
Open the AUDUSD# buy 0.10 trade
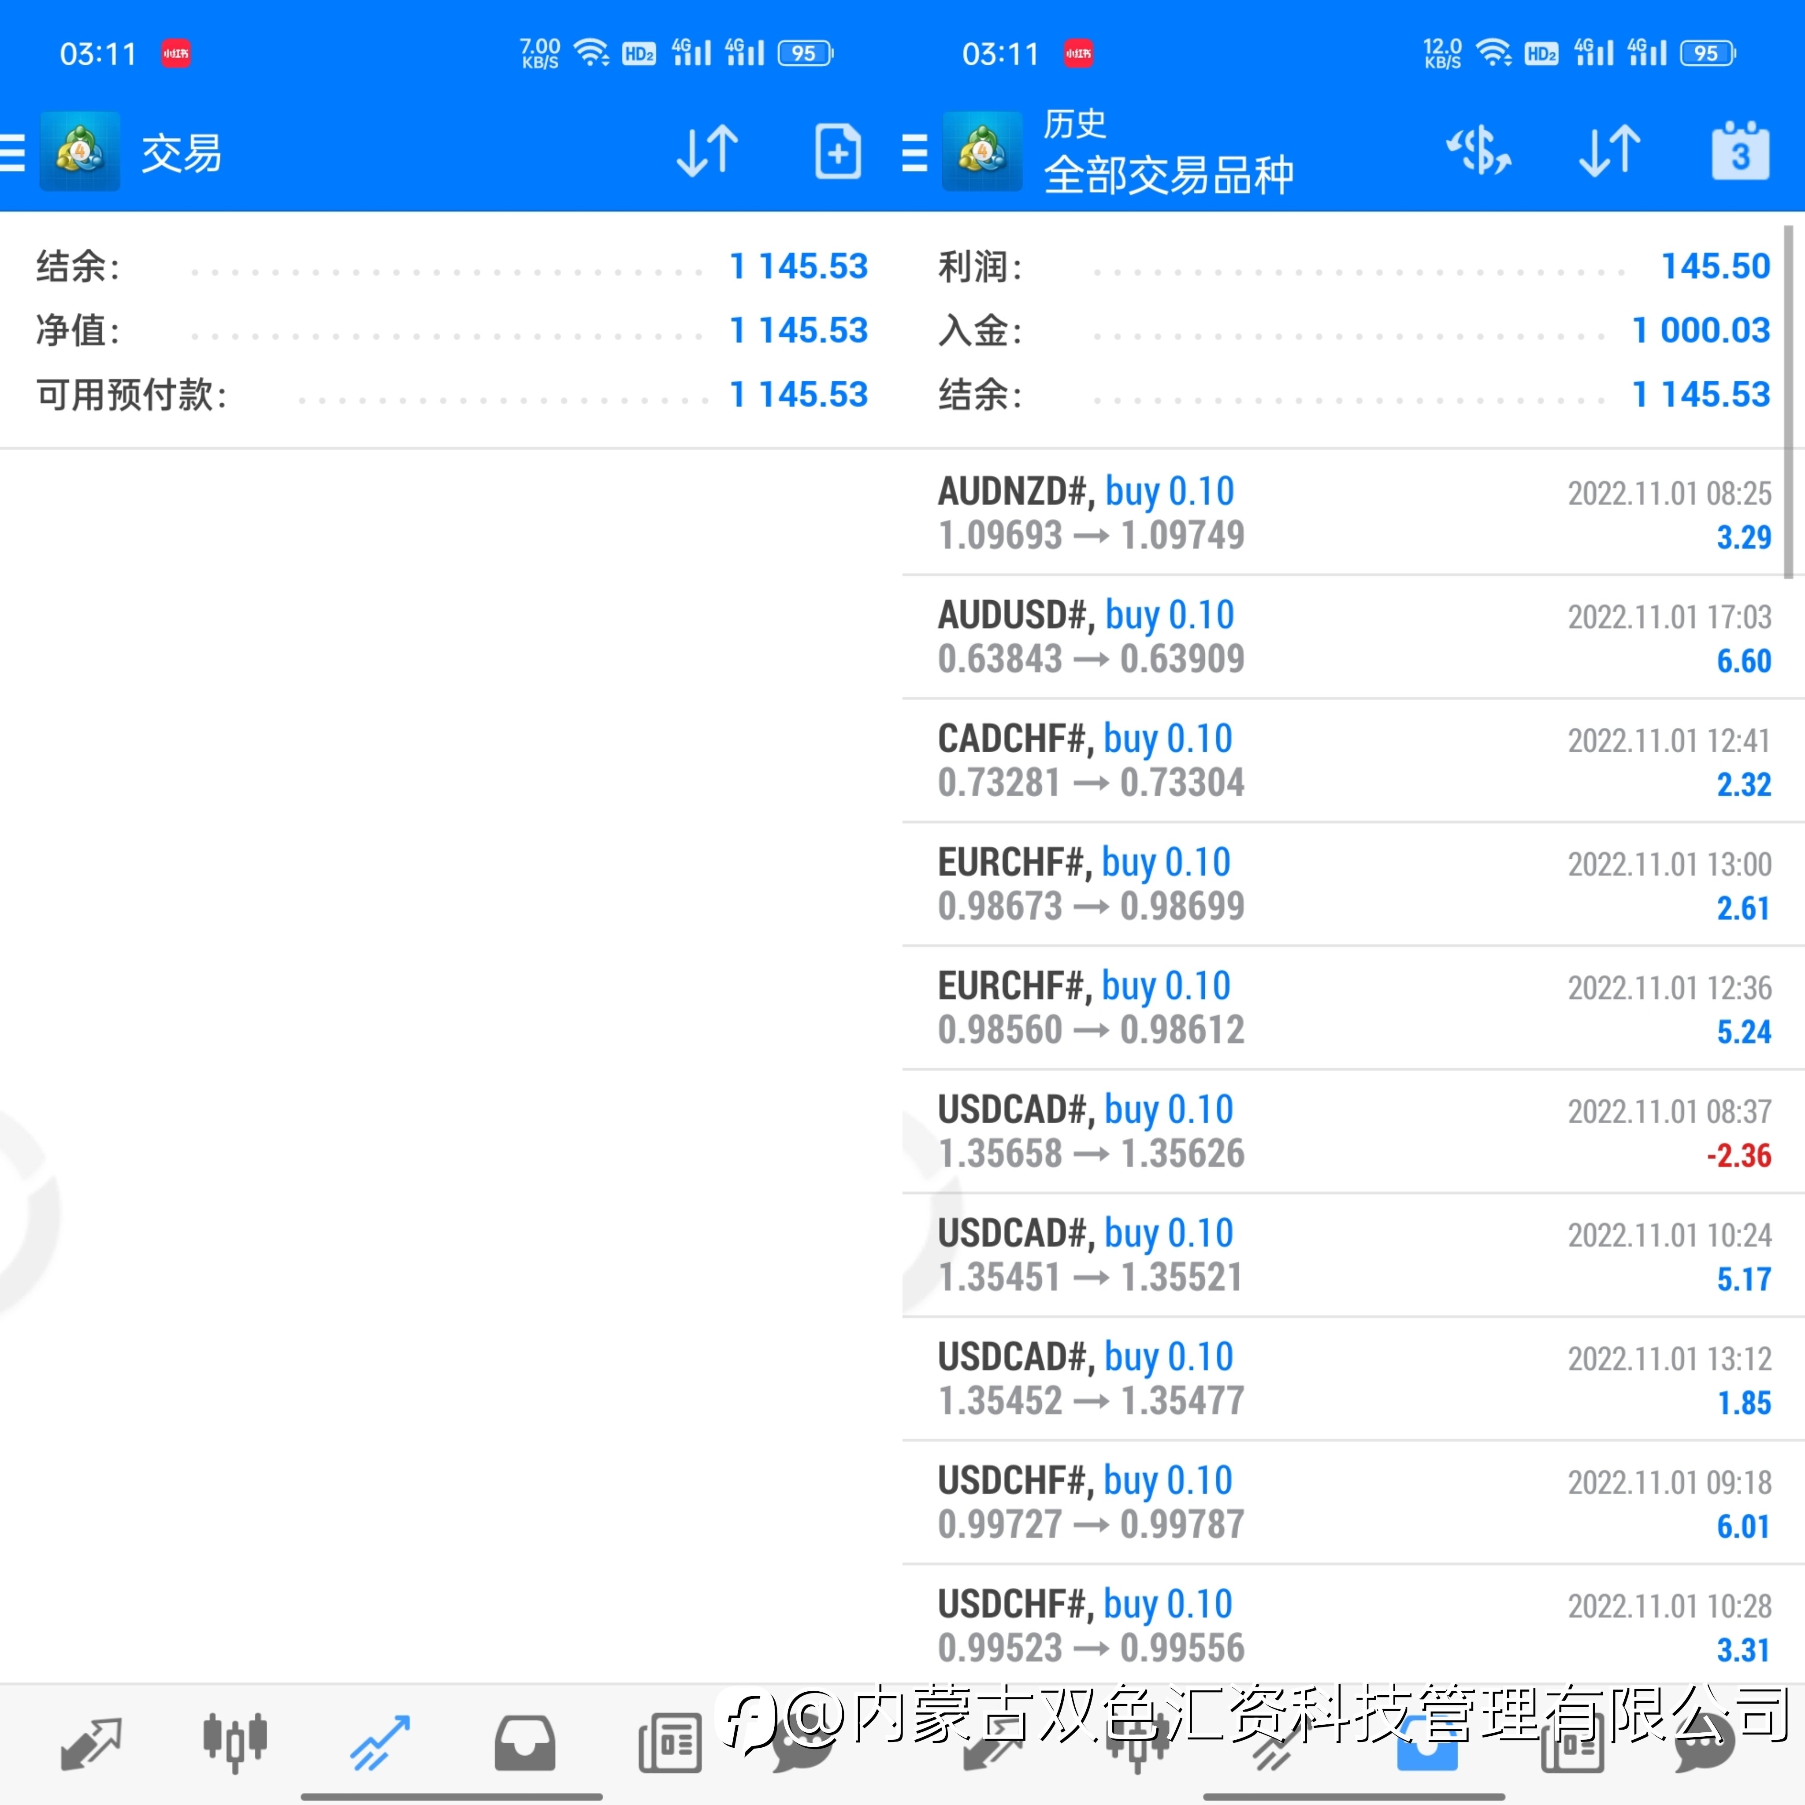pyautogui.click(x=1354, y=637)
